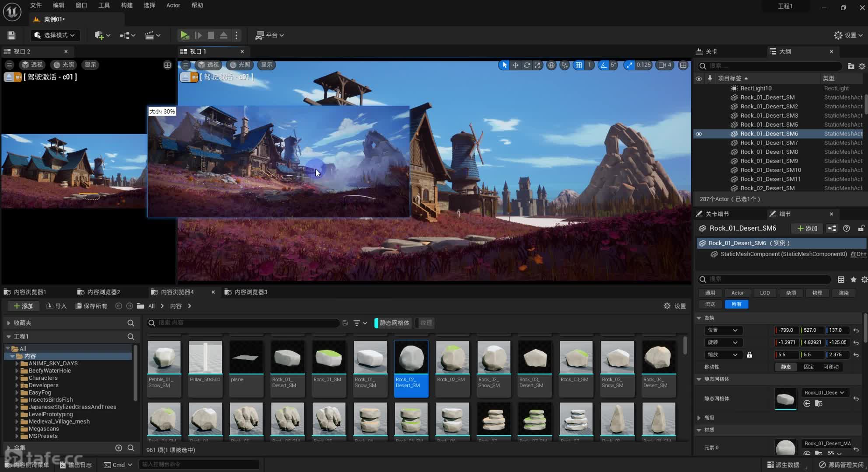Click the static mesh preview thumbnail in details
The image size is (868, 472).
785,399
